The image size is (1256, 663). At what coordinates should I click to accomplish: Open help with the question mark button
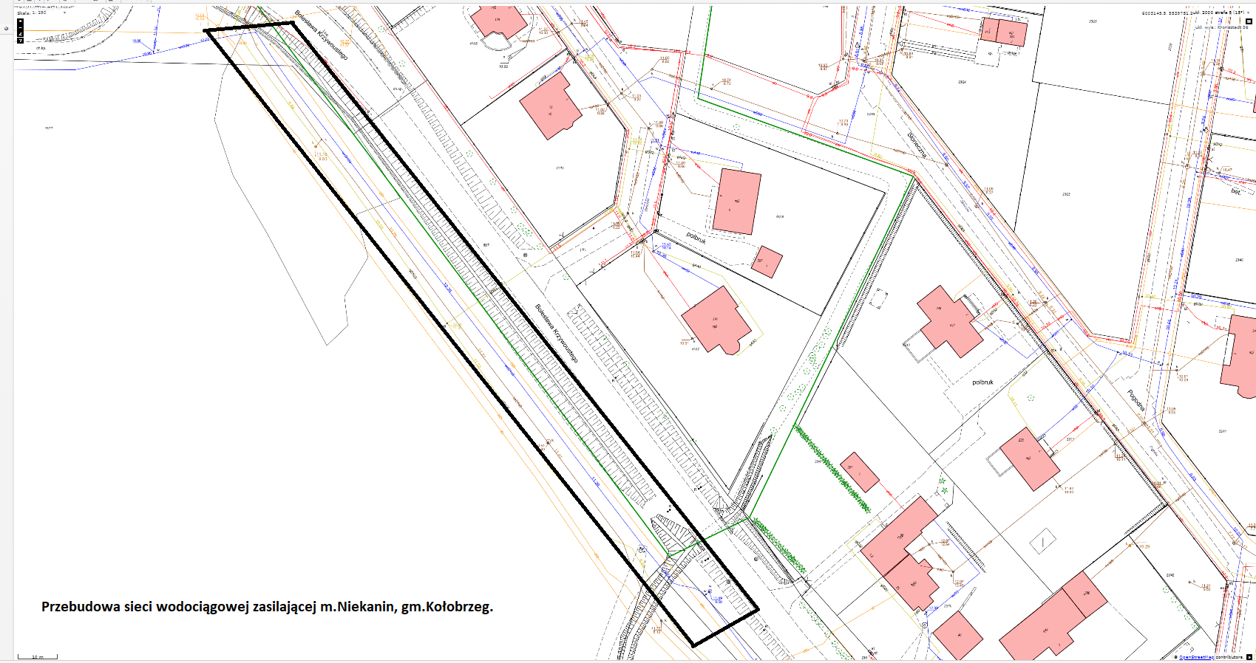[20, 41]
